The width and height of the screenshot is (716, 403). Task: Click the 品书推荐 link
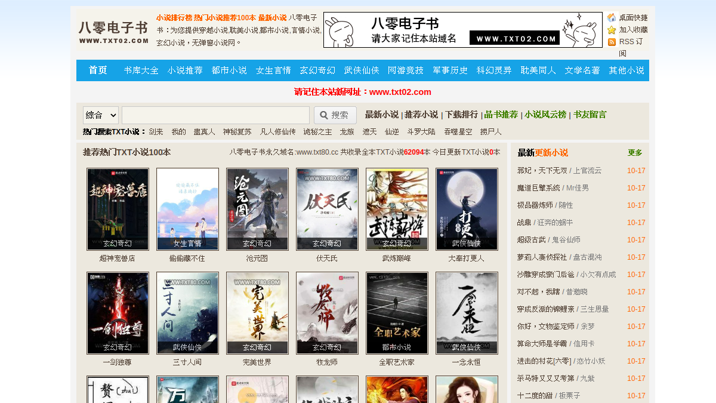pos(501,115)
